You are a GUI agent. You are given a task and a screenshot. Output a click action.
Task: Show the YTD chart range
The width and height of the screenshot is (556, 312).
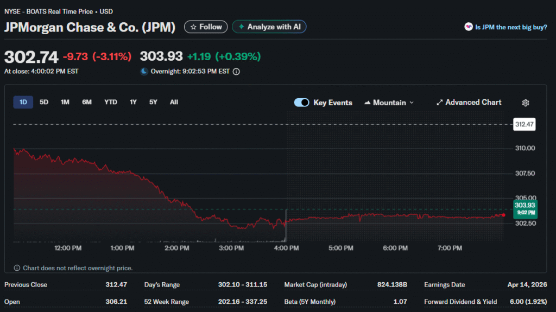click(110, 102)
